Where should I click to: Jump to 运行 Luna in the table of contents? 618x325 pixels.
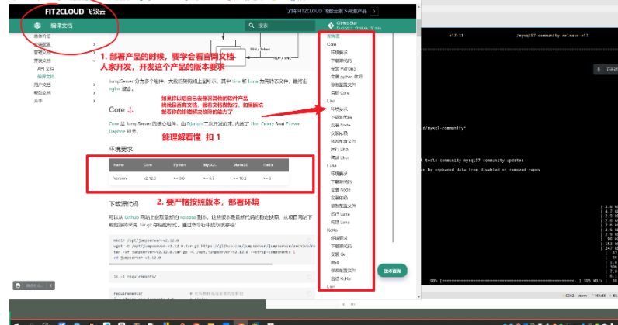(x=340, y=214)
